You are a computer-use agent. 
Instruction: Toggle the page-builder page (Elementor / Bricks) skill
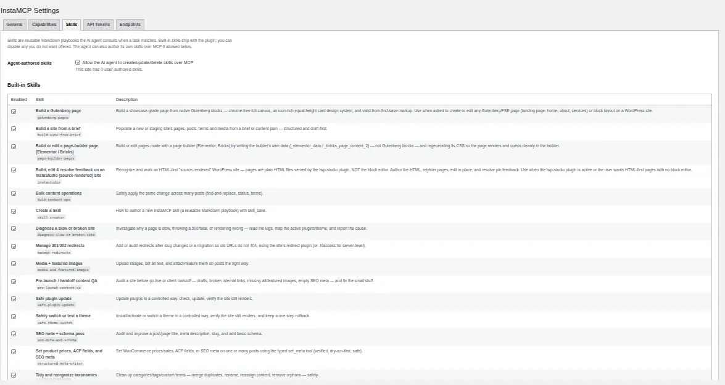(x=14, y=147)
